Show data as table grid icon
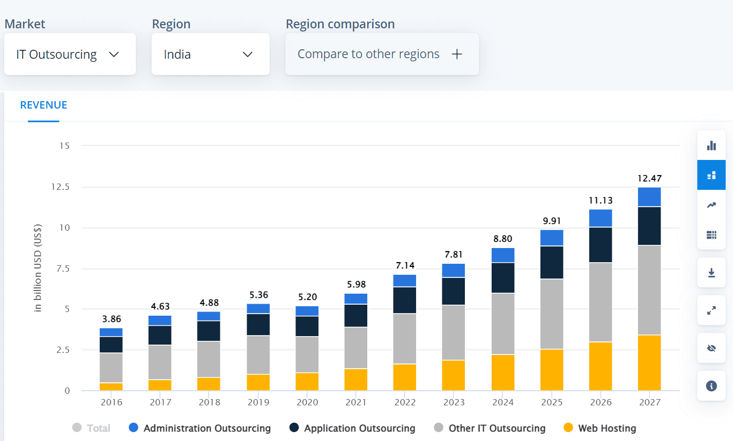 click(x=711, y=234)
